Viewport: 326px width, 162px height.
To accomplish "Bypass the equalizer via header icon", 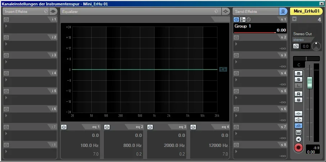I will click(225, 11).
